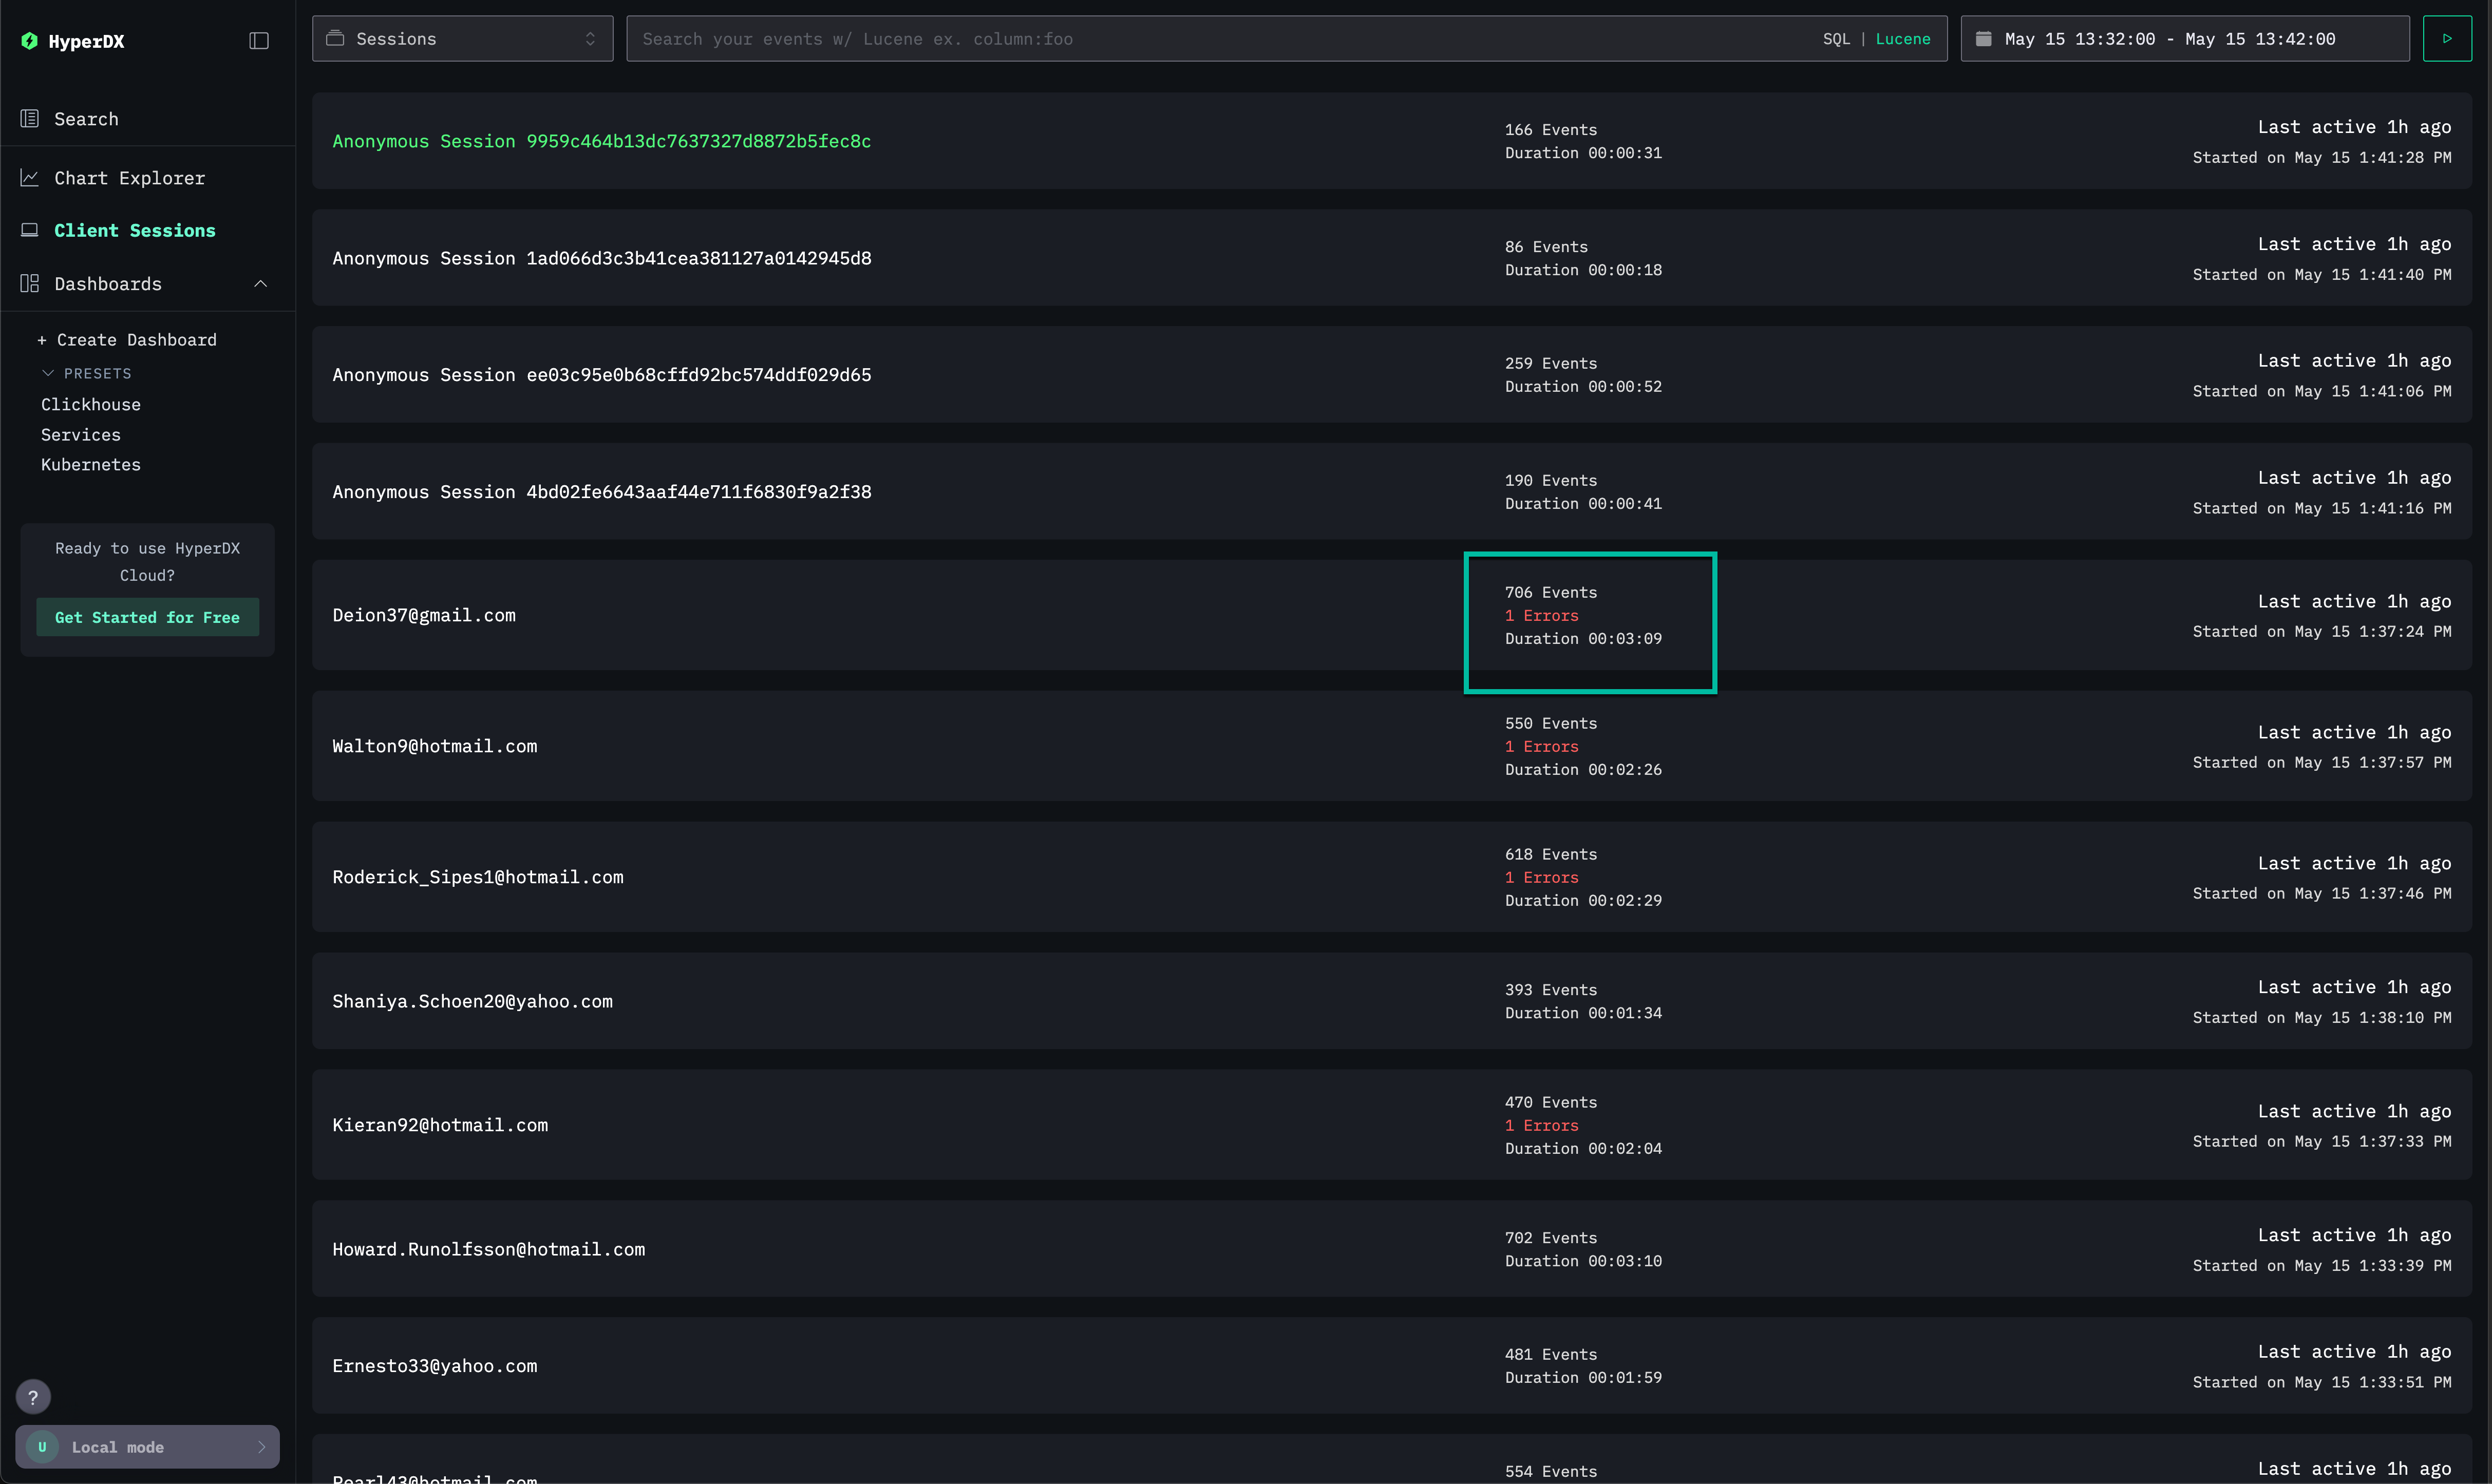Click the Search icon in the sidebar
The height and width of the screenshot is (1484, 2492).
point(30,119)
